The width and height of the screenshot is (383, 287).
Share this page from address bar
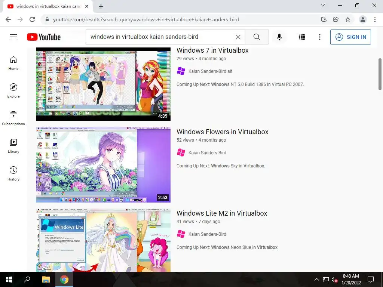335,19
